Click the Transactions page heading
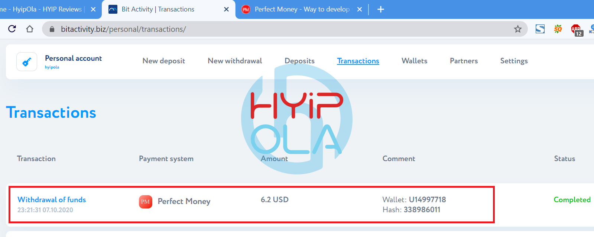The image size is (594, 237). point(51,113)
